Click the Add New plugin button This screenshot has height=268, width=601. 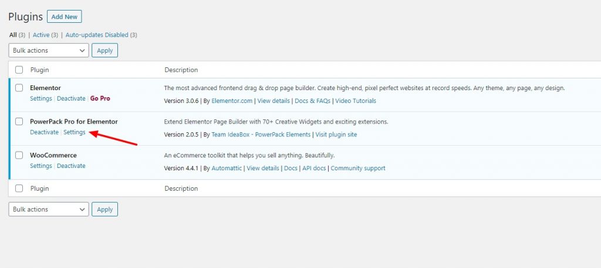tap(64, 16)
